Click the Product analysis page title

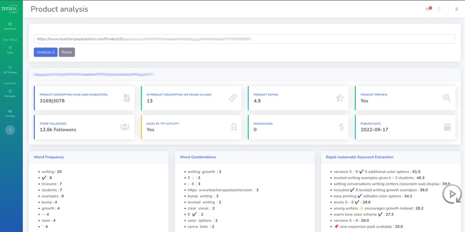point(59,9)
